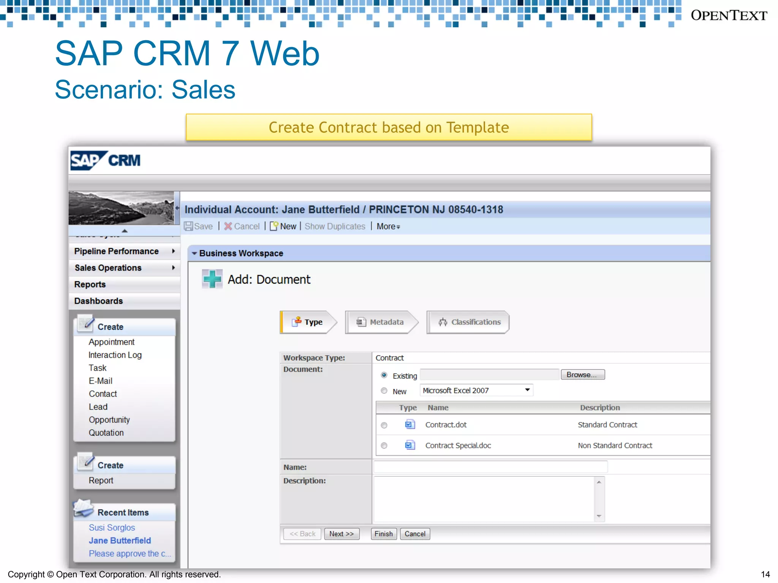
Task: Click the Recent Items papers icon
Action: 83,509
